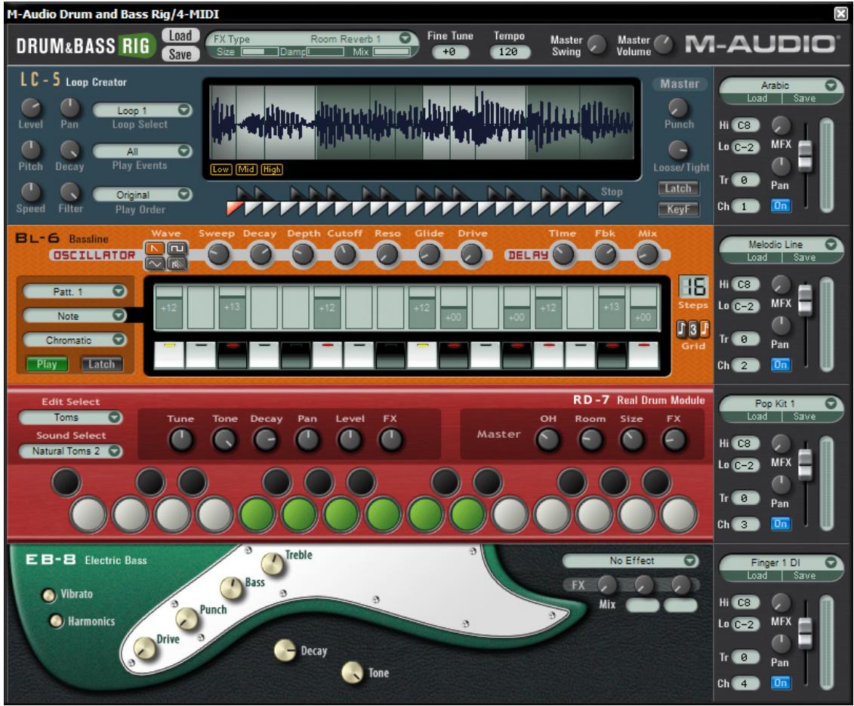Toggle the Finger 1 DI channel On button

tap(780, 683)
